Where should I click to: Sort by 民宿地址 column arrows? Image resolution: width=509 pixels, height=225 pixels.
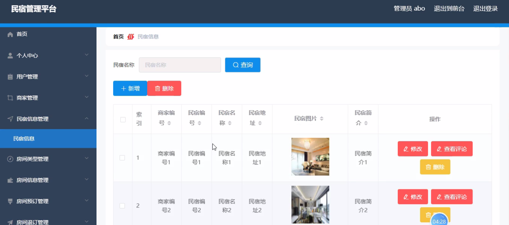coord(260,123)
